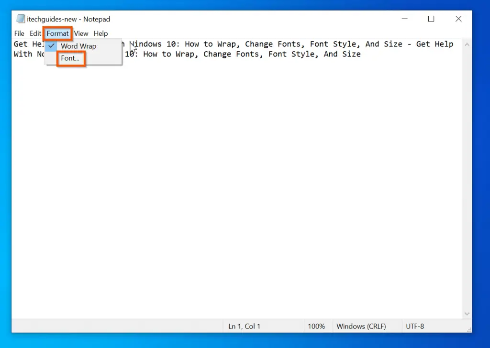This screenshot has height=348, width=490.
Task: Click the vertical scrollbar up arrow
Action: coord(467,44)
